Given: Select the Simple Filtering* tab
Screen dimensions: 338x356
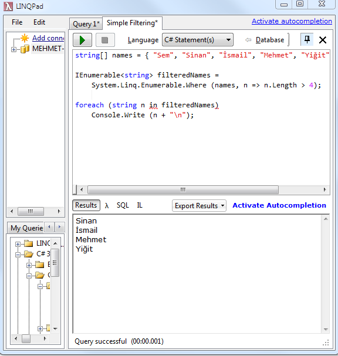Looking at the screenshot, I should pyautogui.click(x=132, y=23).
